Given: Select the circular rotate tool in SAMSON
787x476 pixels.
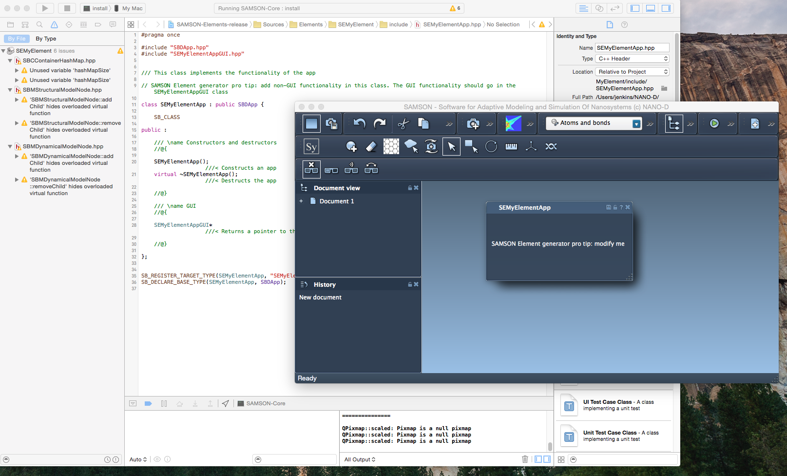Looking at the screenshot, I should pyautogui.click(x=491, y=146).
